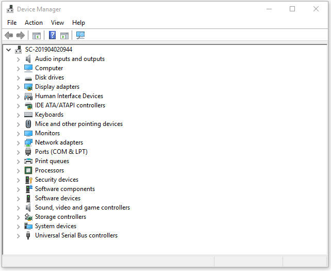Select the Keyboards label

(49, 115)
